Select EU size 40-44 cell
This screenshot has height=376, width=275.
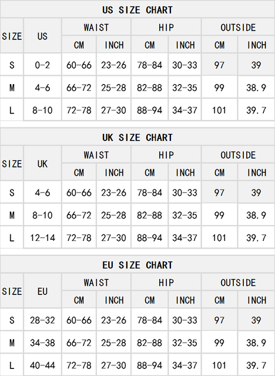point(42,365)
